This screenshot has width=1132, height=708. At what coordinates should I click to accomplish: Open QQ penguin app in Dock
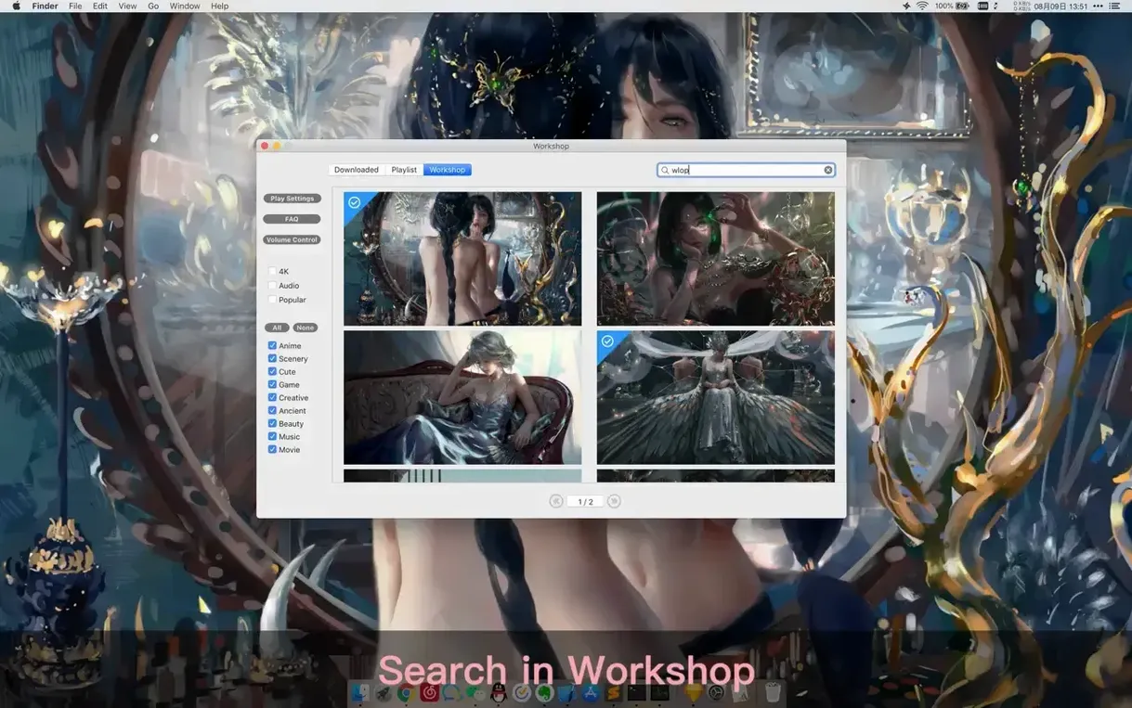click(x=499, y=693)
